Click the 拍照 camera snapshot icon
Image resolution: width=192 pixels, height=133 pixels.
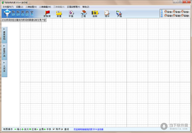(x=95, y=14)
